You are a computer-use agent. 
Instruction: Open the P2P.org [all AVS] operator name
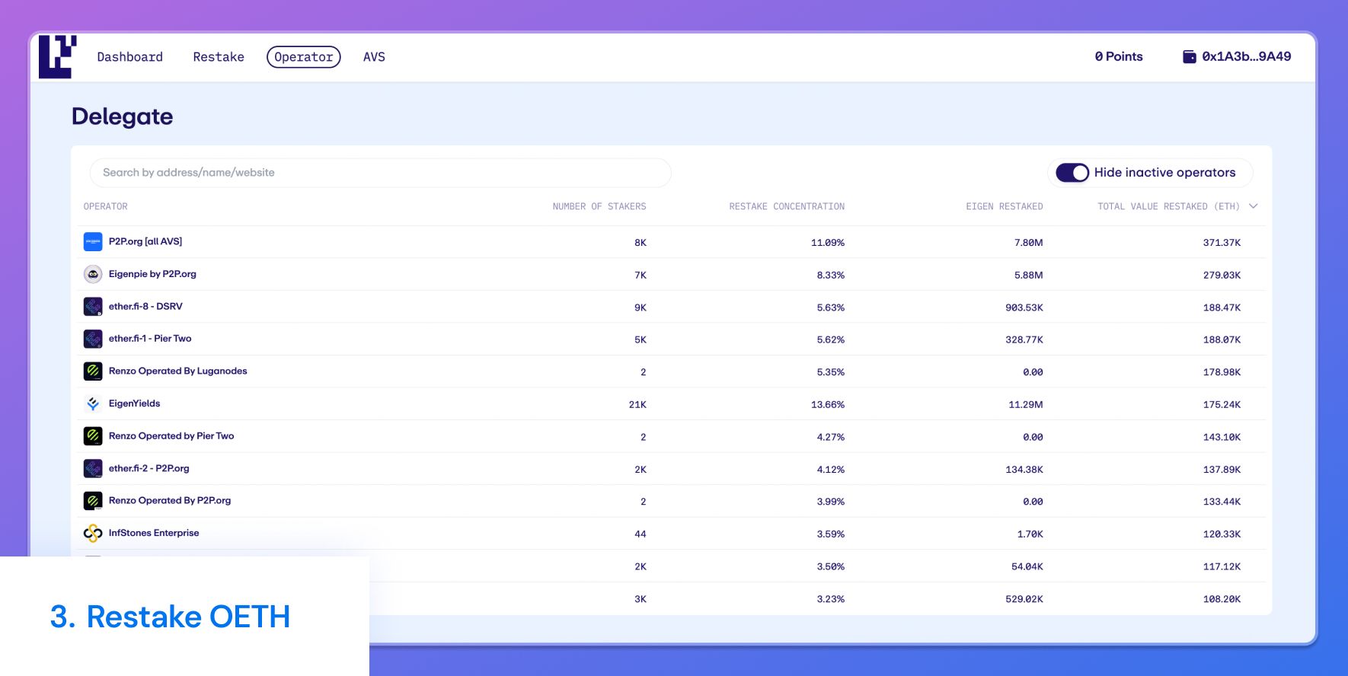point(145,241)
